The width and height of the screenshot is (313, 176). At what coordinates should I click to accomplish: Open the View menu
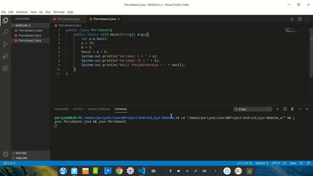pos(33,12)
